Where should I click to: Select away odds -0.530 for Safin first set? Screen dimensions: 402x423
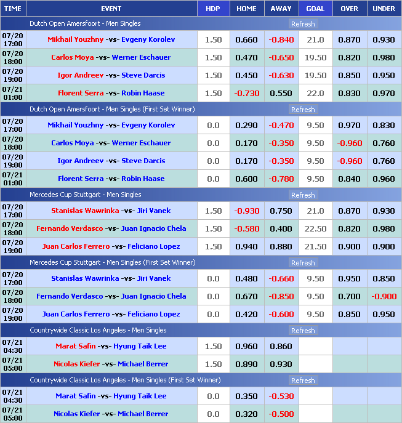click(x=281, y=397)
